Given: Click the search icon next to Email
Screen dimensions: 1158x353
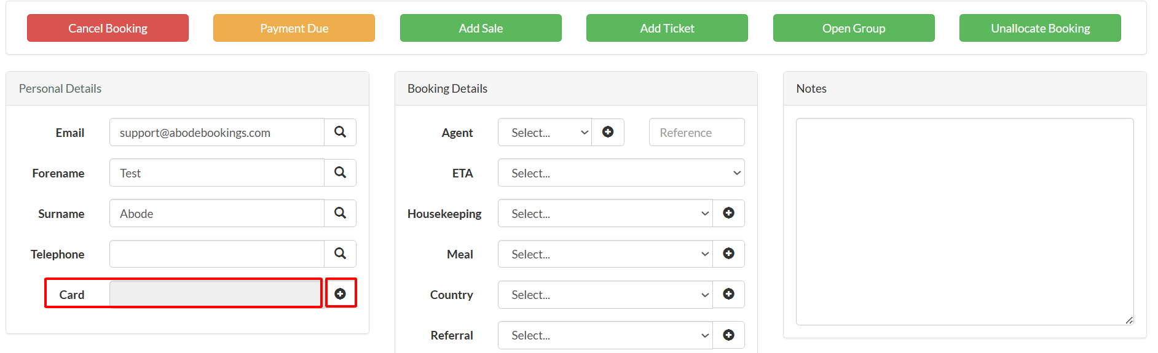Looking at the screenshot, I should (340, 132).
